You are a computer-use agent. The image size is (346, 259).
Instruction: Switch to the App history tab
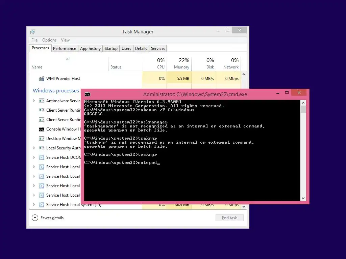90,49
